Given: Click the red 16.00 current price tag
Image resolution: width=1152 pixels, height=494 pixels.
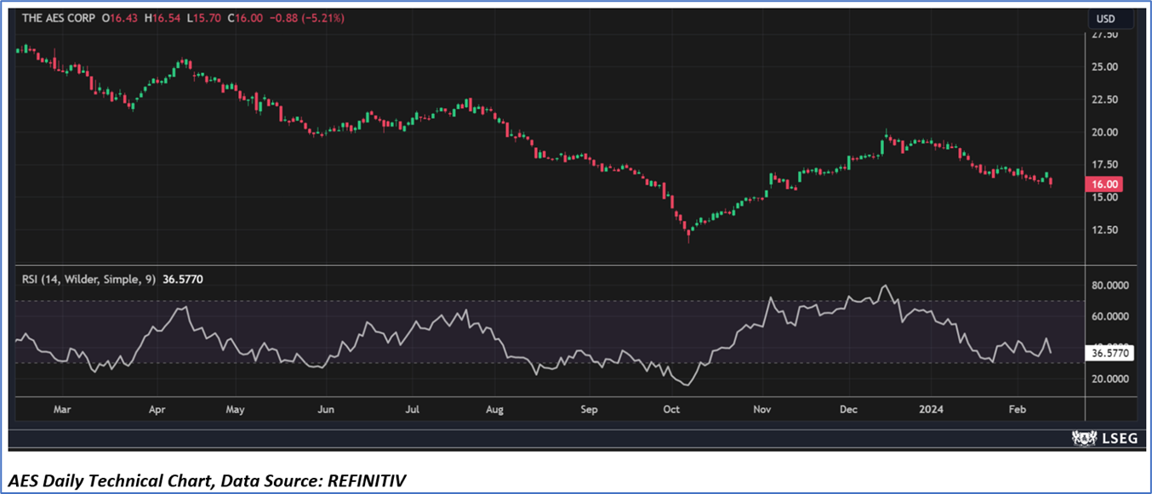Looking at the screenshot, I should tap(1108, 184).
